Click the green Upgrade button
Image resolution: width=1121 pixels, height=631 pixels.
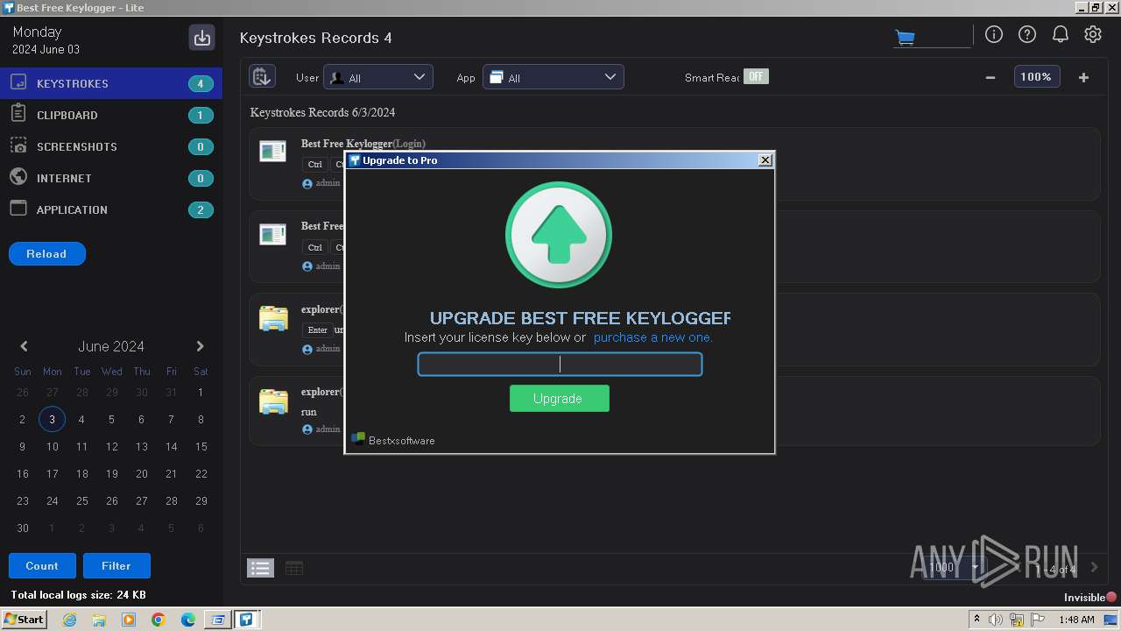pos(559,399)
